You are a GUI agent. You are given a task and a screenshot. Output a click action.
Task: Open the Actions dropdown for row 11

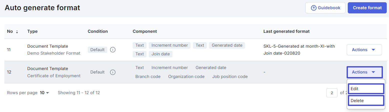364,50
